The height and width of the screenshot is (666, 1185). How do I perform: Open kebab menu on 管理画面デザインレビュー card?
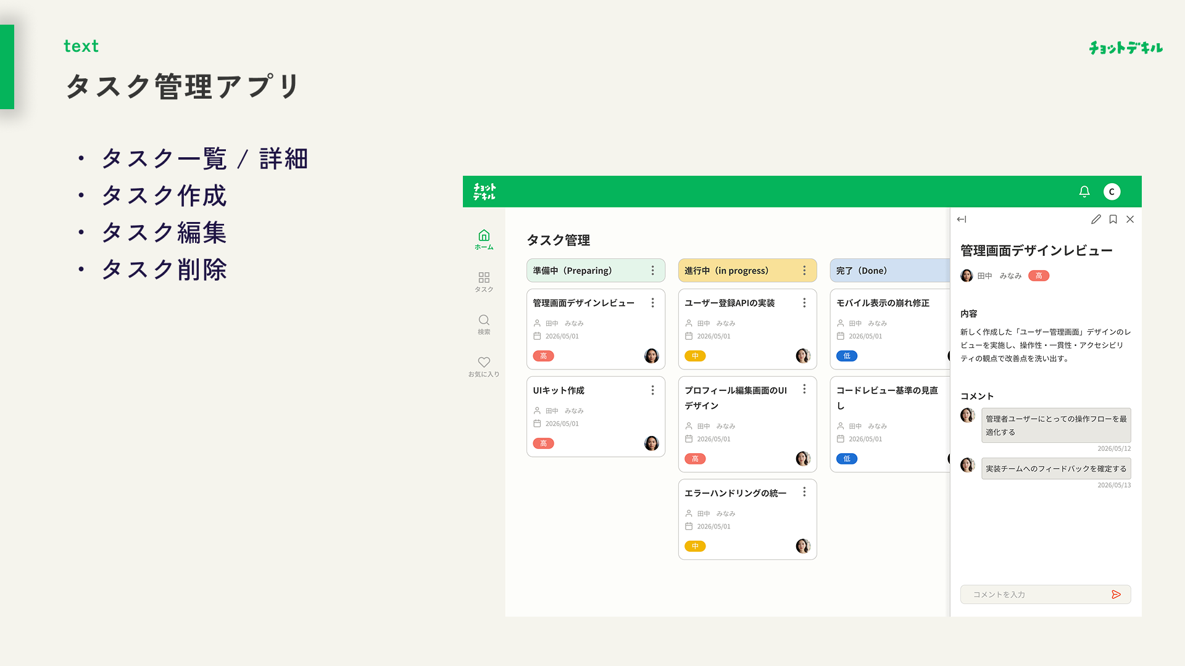point(652,302)
